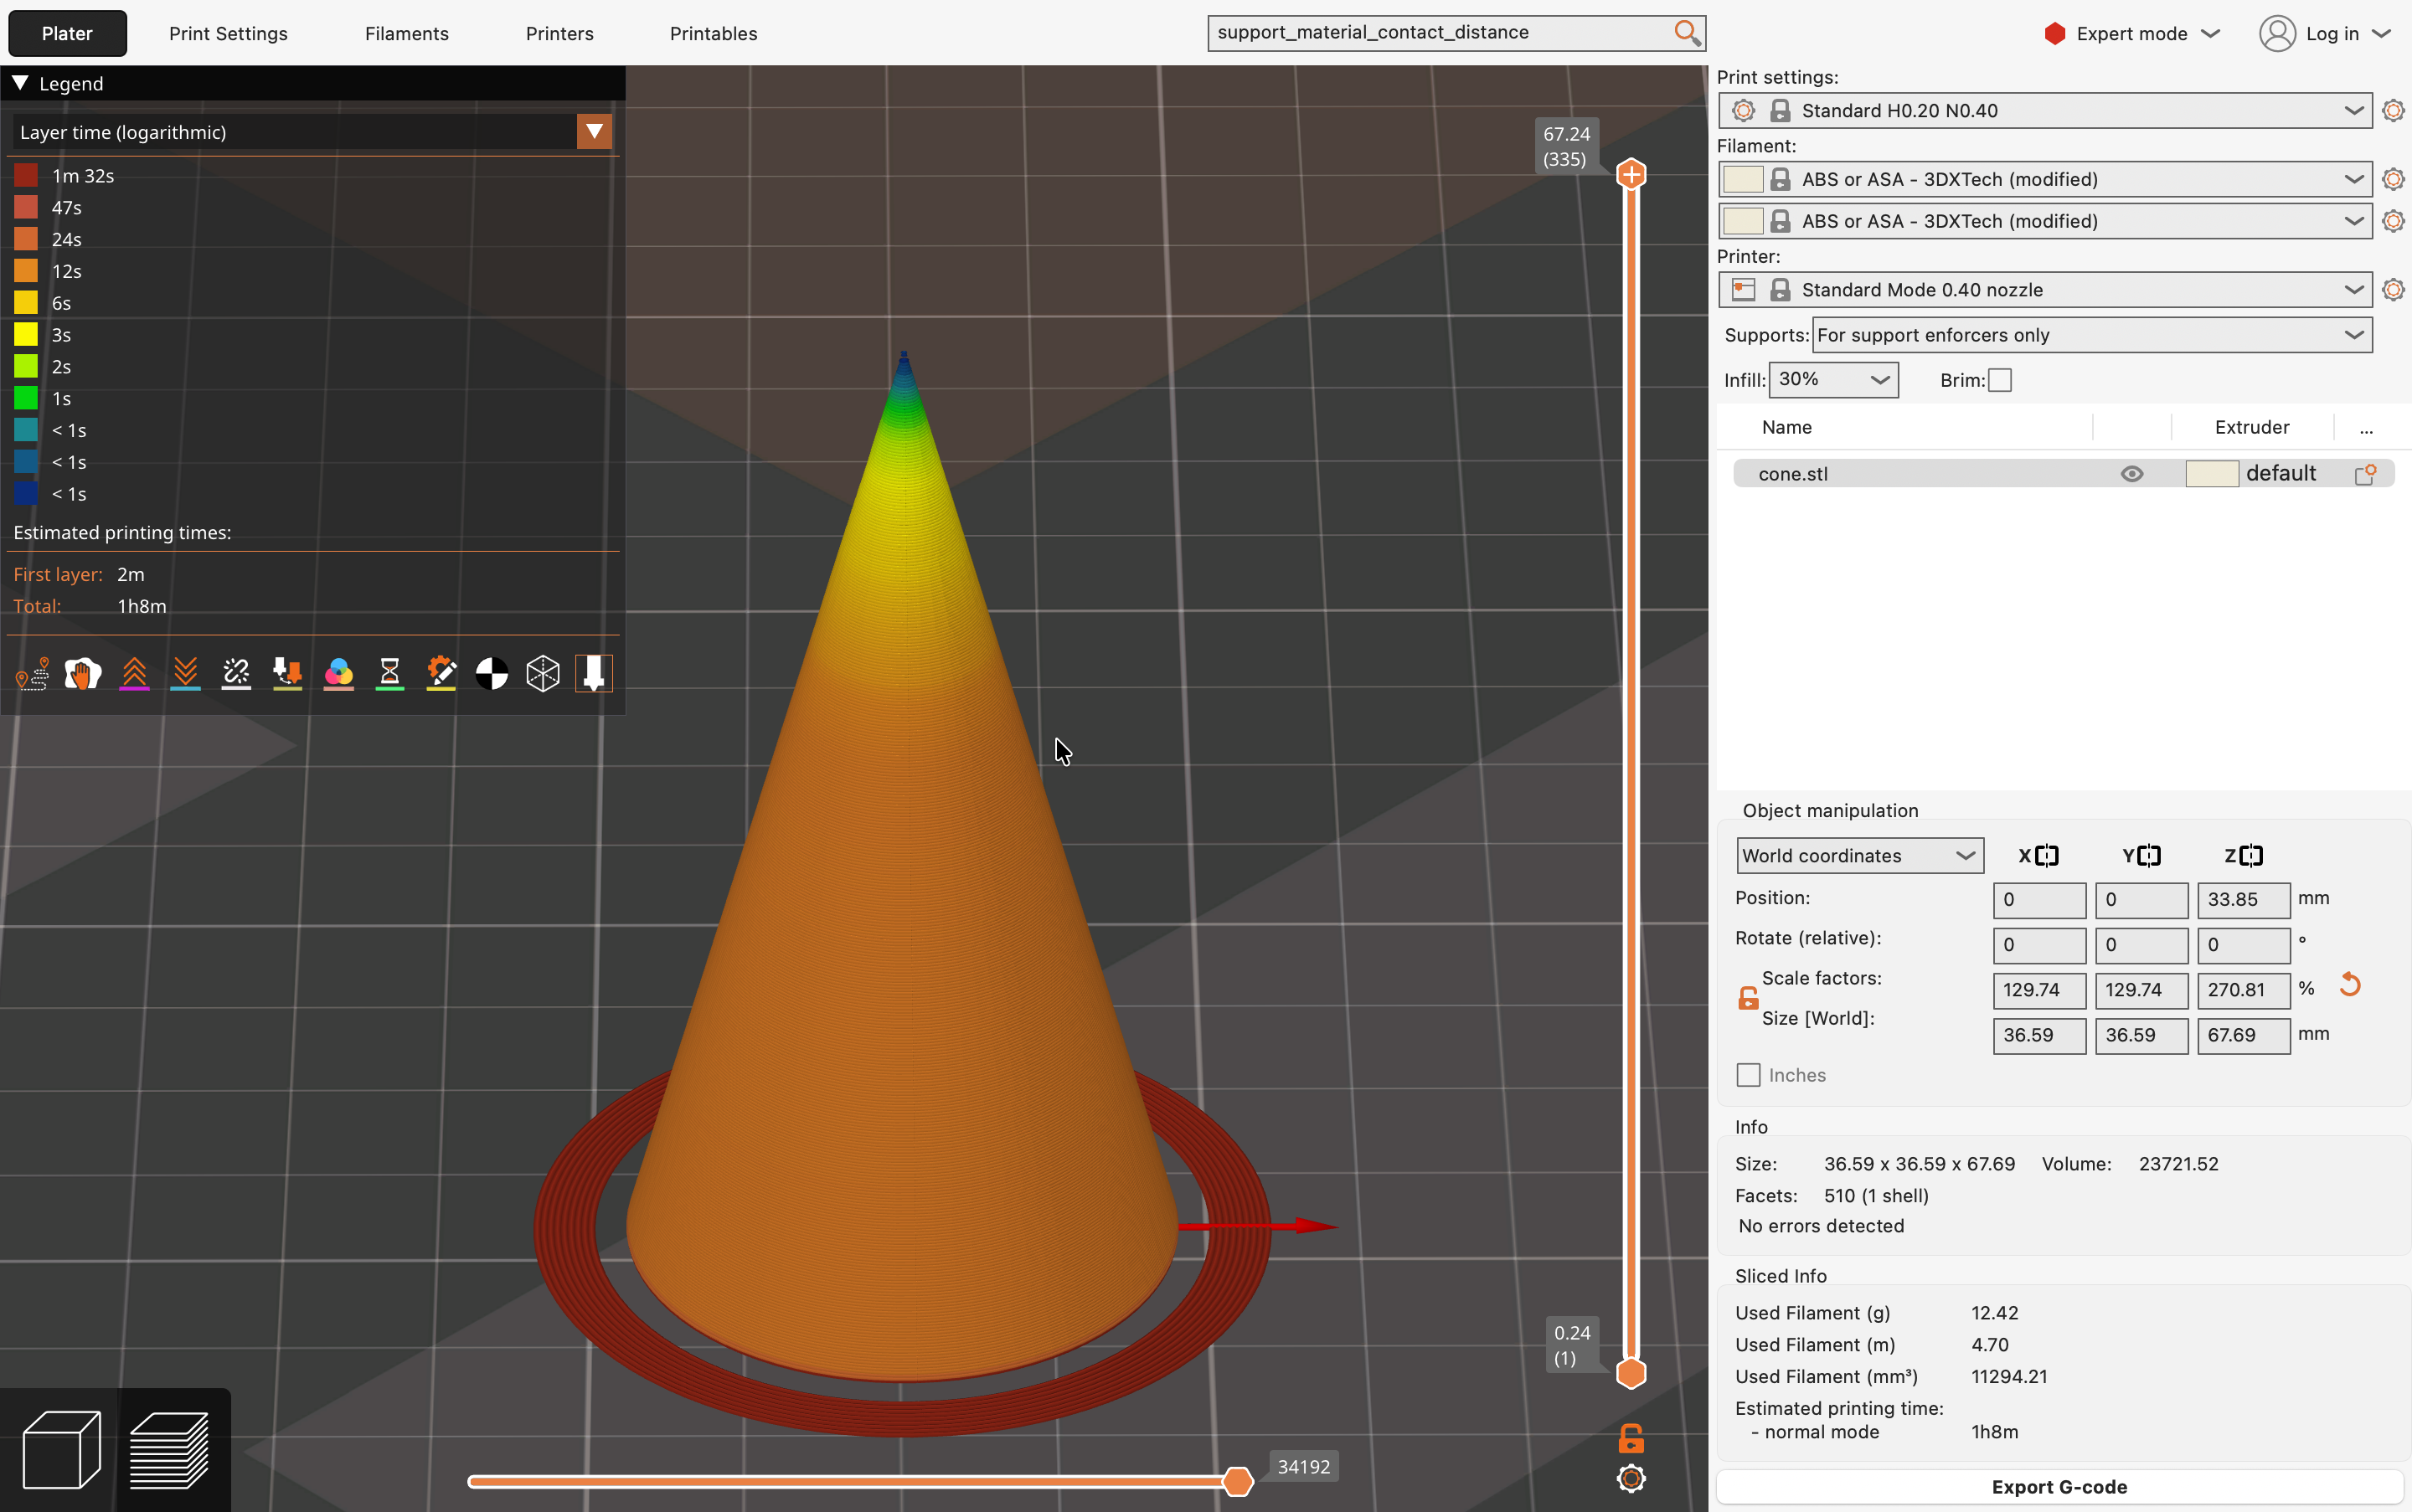The width and height of the screenshot is (2412, 1512).
Task: Open the Printers tab
Action: pyautogui.click(x=559, y=33)
